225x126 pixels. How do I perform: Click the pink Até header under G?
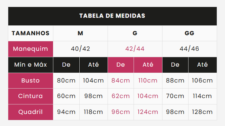point(148,65)
